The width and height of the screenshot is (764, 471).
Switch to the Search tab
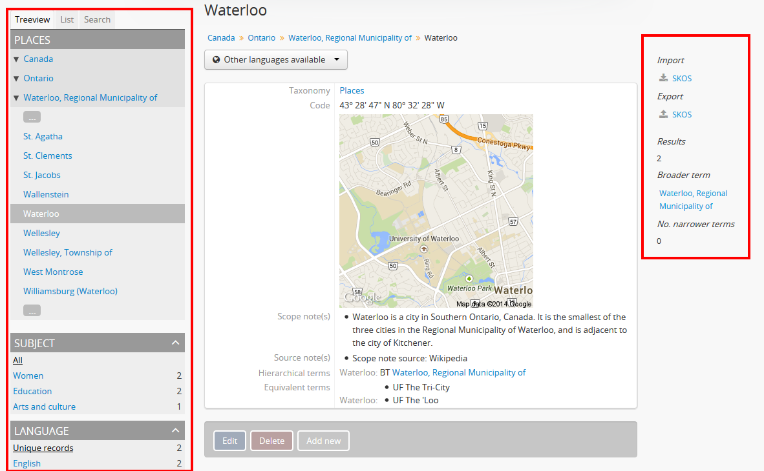(x=97, y=20)
